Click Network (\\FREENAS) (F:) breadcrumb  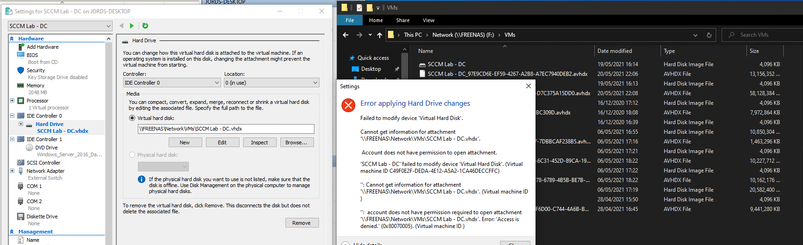463,35
